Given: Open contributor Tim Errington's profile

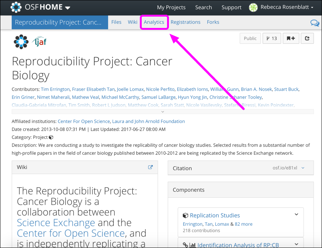Looking at the screenshot, I should coord(55,89).
